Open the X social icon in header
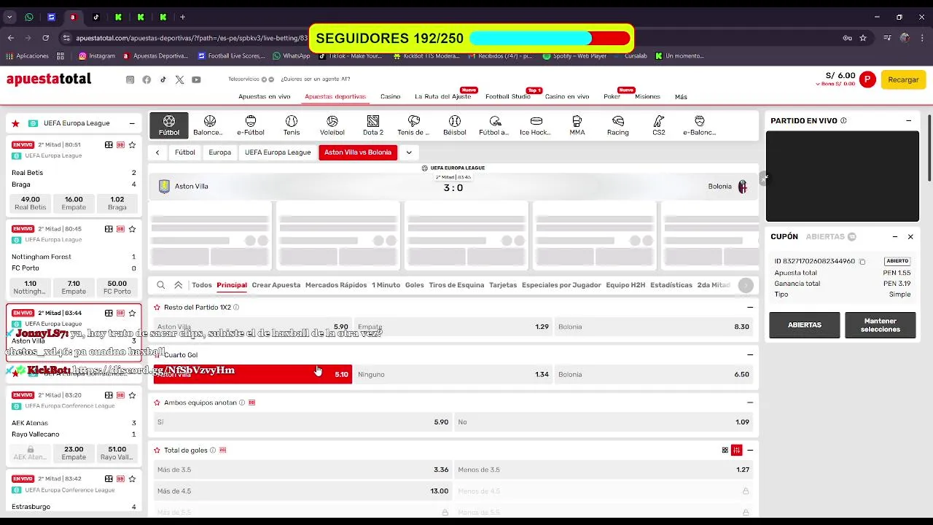 [179, 79]
